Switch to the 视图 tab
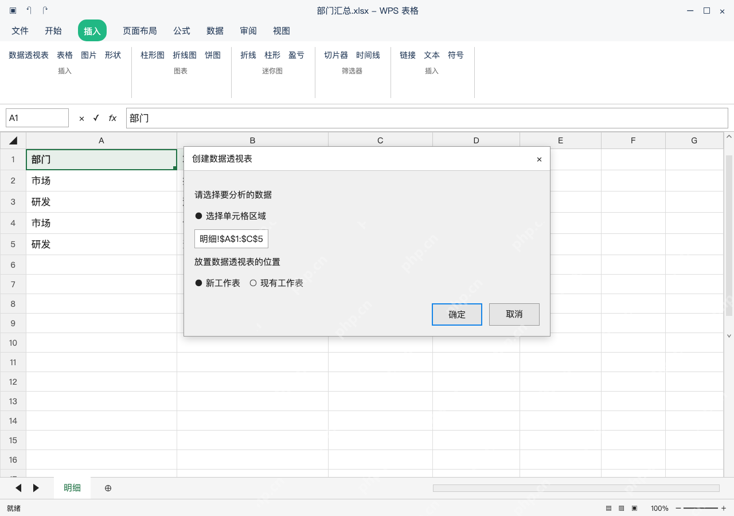 pyautogui.click(x=282, y=31)
